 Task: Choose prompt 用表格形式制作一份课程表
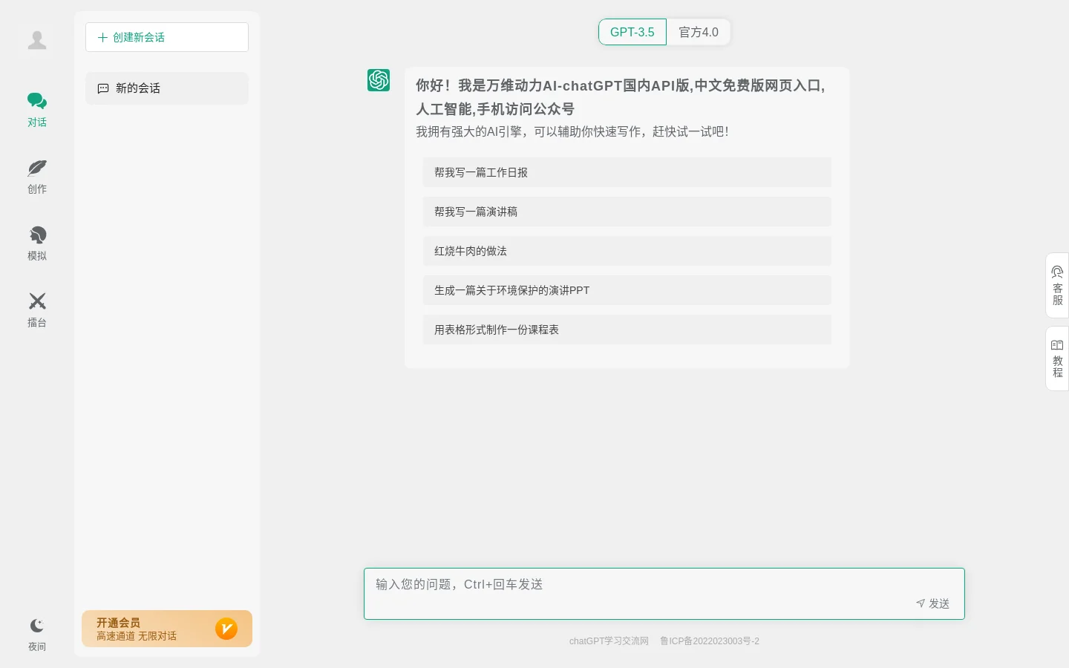point(627,330)
